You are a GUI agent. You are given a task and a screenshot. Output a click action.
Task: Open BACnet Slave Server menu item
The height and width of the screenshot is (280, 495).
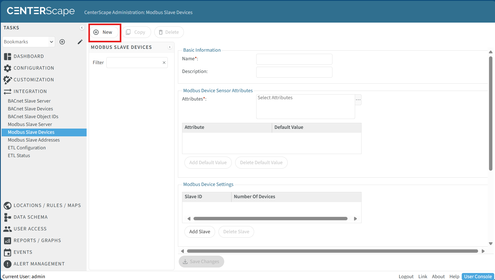[x=29, y=101]
